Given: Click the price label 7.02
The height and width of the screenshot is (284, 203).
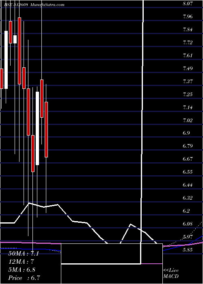Looking at the screenshot, I should 188,120.
